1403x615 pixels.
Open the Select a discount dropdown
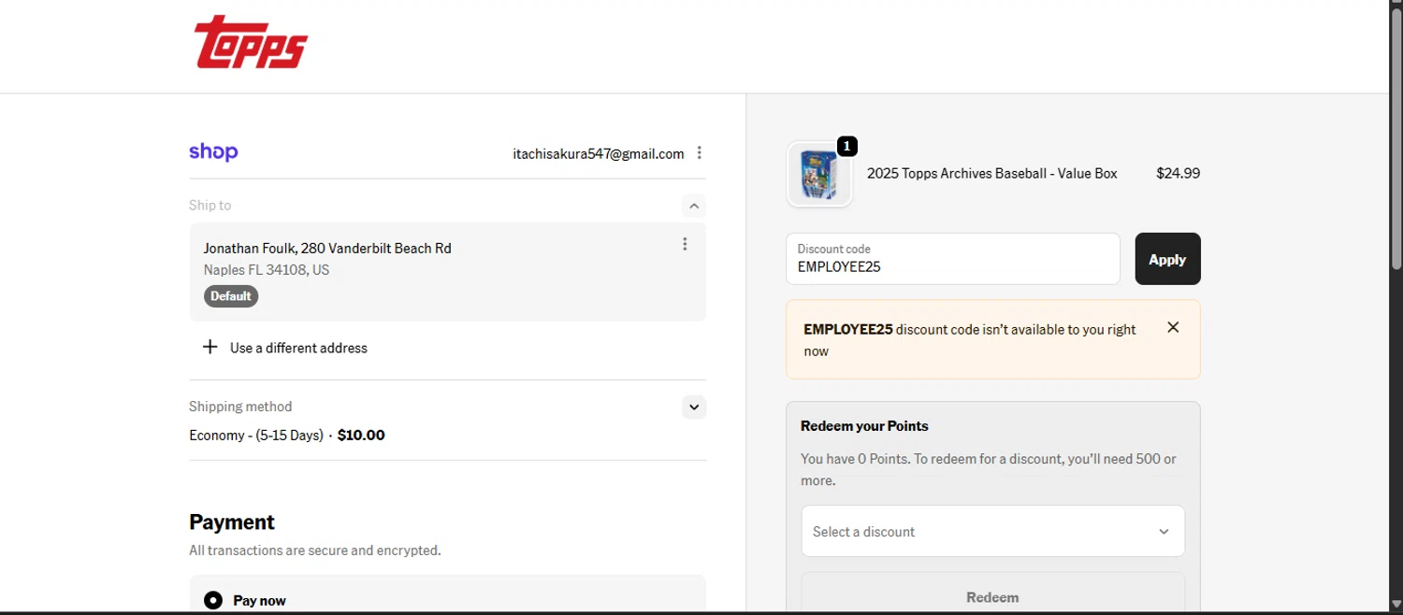[x=992, y=531]
